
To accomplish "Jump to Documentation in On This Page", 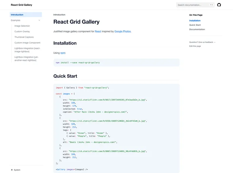I will (197, 29).
